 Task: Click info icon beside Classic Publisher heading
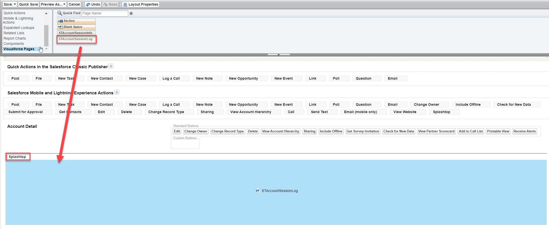click(111, 66)
